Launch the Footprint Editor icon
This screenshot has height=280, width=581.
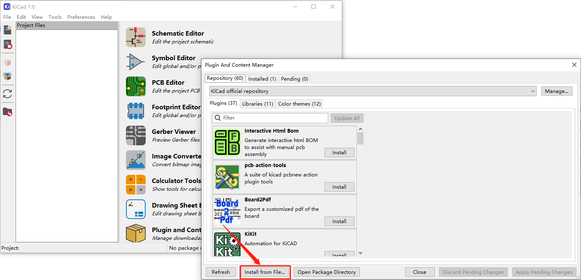[x=136, y=111]
